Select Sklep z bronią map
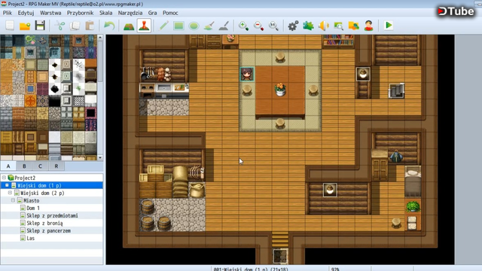 (44, 223)
